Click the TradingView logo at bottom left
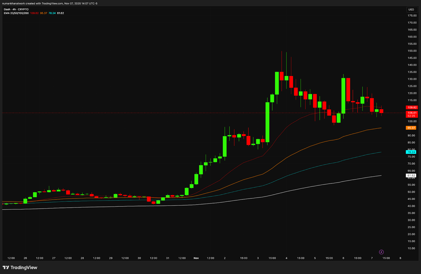 pos(20,268)
